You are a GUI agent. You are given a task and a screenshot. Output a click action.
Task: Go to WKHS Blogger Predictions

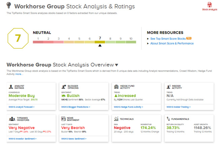coord(75,107)
